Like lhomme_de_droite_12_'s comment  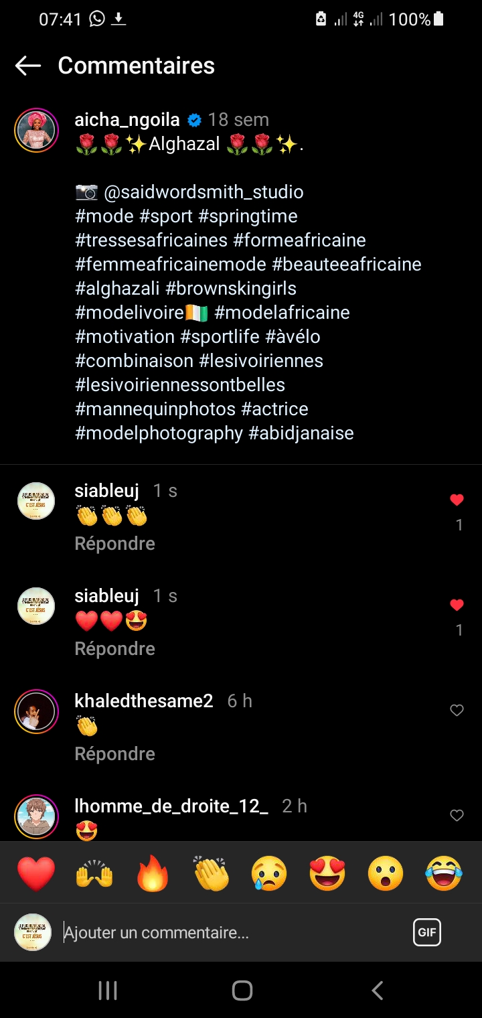tap(457, 815)
